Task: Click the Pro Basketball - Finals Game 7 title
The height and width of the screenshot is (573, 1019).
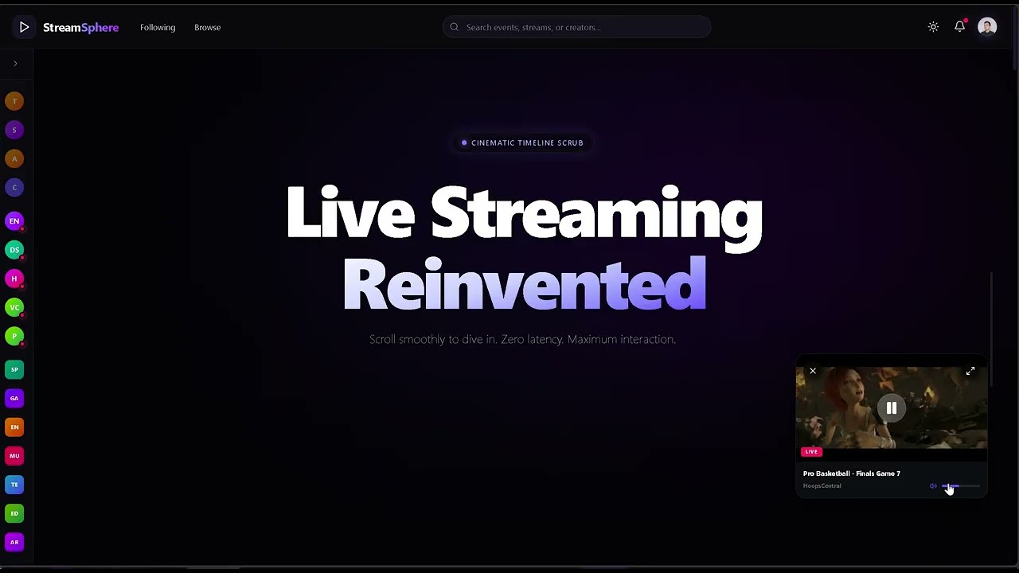Action: (x=851, y=474)
